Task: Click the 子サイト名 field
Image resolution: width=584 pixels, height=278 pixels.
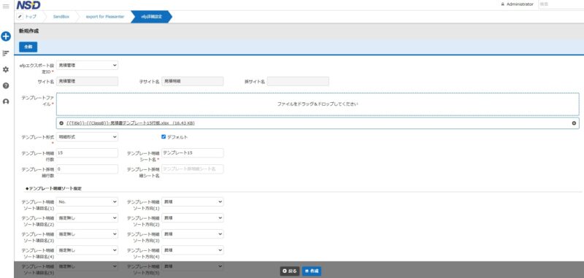Action: click(192, 81)
